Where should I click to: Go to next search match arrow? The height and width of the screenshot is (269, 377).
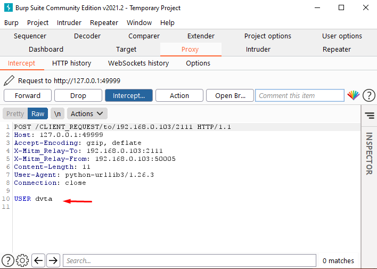(53, 260)
